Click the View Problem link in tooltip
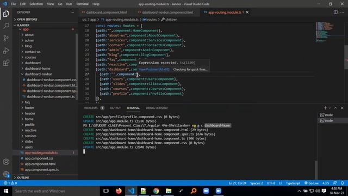This screenshot has width=348, height=196. point(154,69)
